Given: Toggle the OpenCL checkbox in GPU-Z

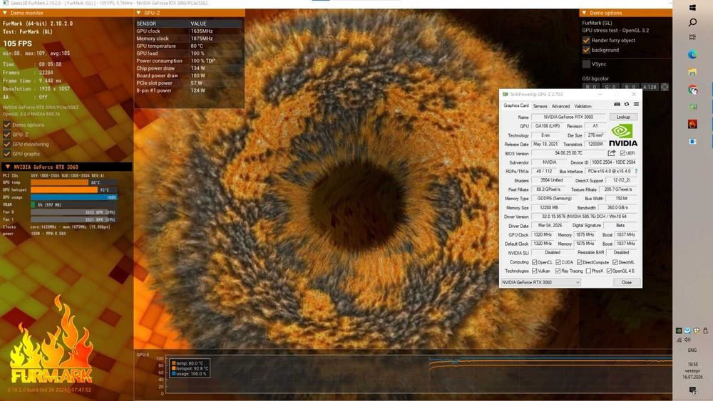Looking at the screenshot, I should tap(534, 263).
